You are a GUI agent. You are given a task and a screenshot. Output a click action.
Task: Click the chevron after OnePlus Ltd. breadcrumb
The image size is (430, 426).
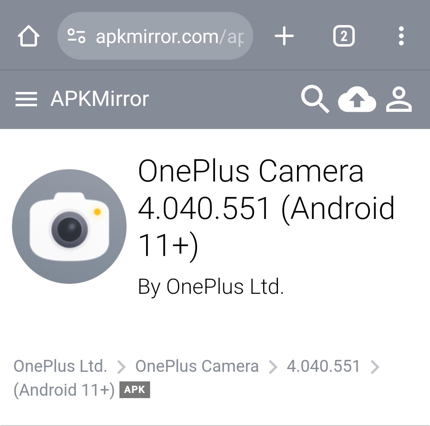pos(121,367)
